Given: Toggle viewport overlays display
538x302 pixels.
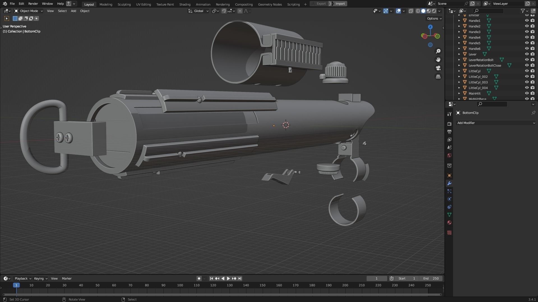Looking at the screenshot, I should [x=398, y=11].
